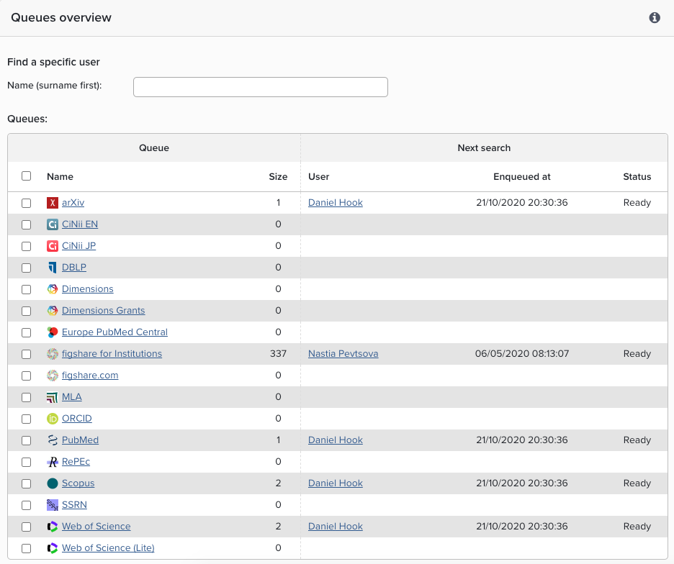Focus the Name (surname first) input field

(261, 87)
